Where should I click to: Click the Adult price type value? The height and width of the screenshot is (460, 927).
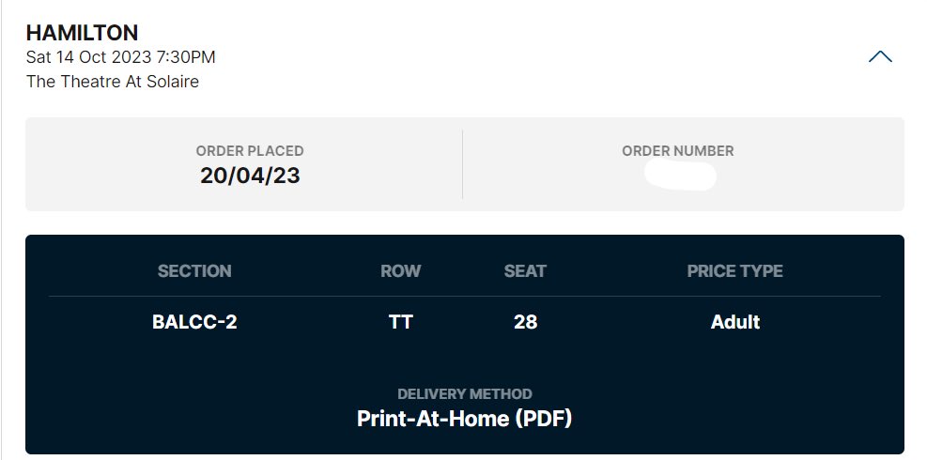[734, 322]
